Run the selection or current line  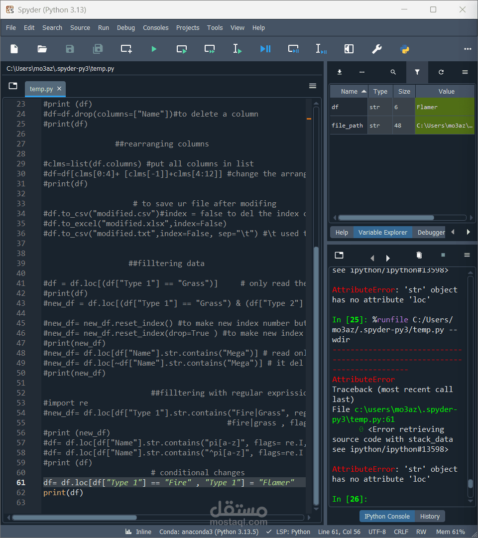click(238, 49)
